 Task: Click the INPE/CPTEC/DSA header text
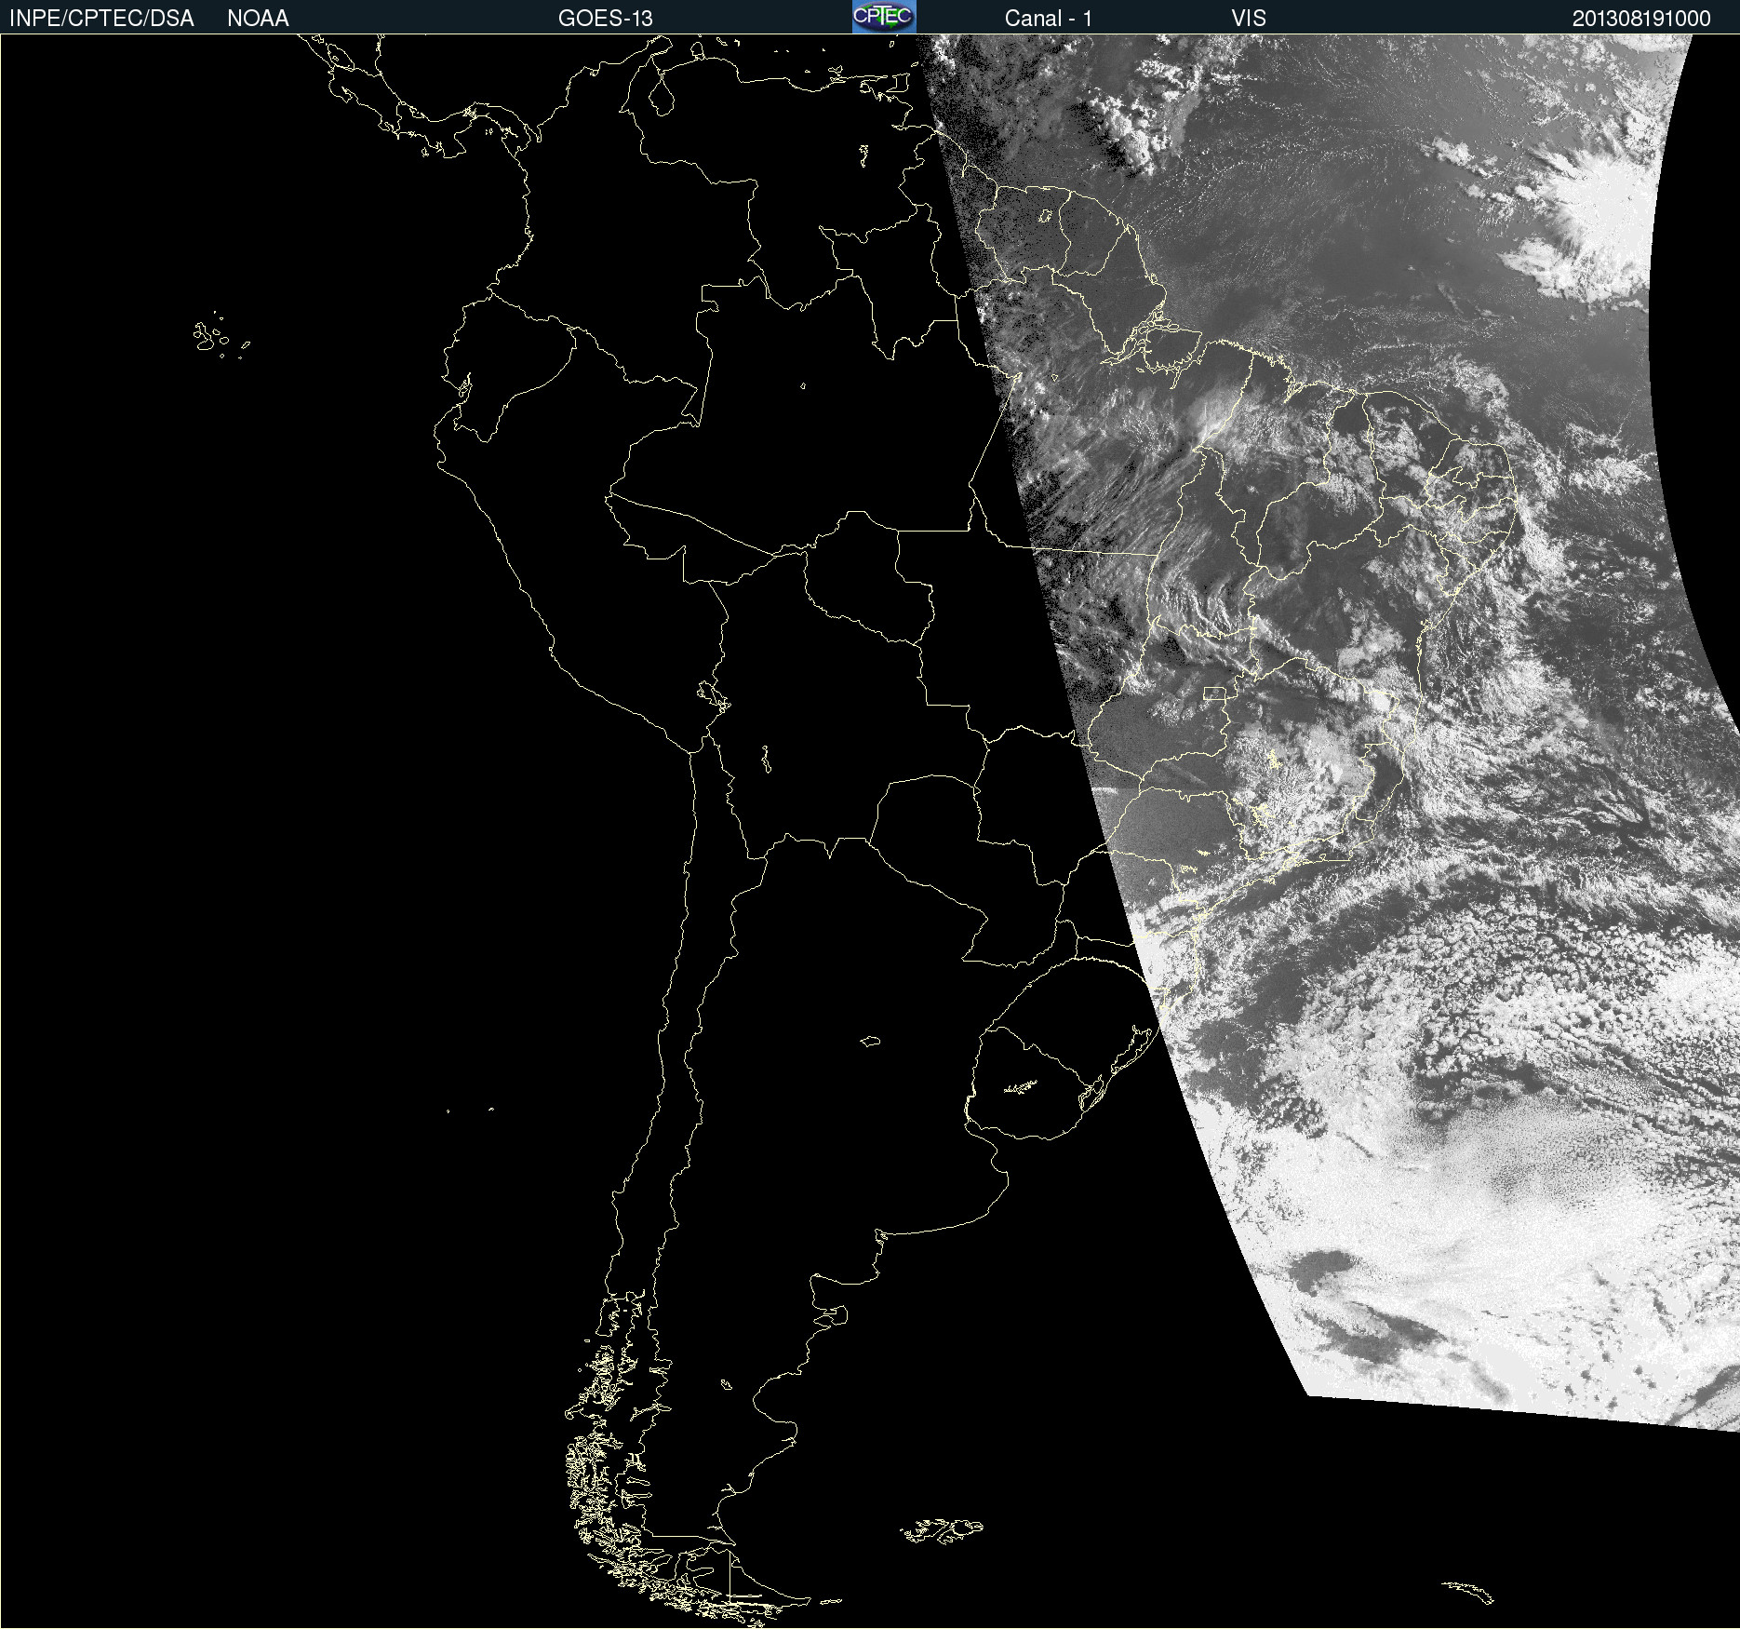pyautogui.click(x=101, y=19)
